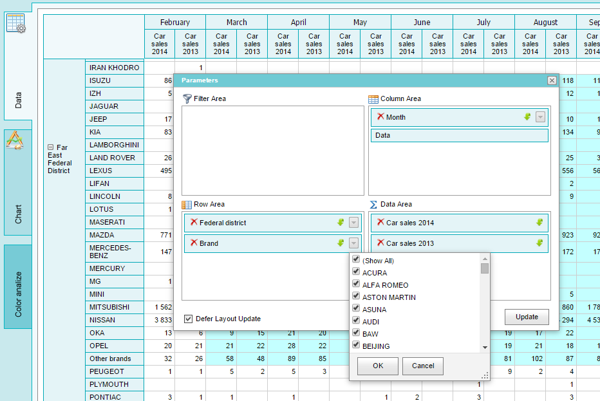
Task: Remove Month field with red X
Action: [380, 117]
